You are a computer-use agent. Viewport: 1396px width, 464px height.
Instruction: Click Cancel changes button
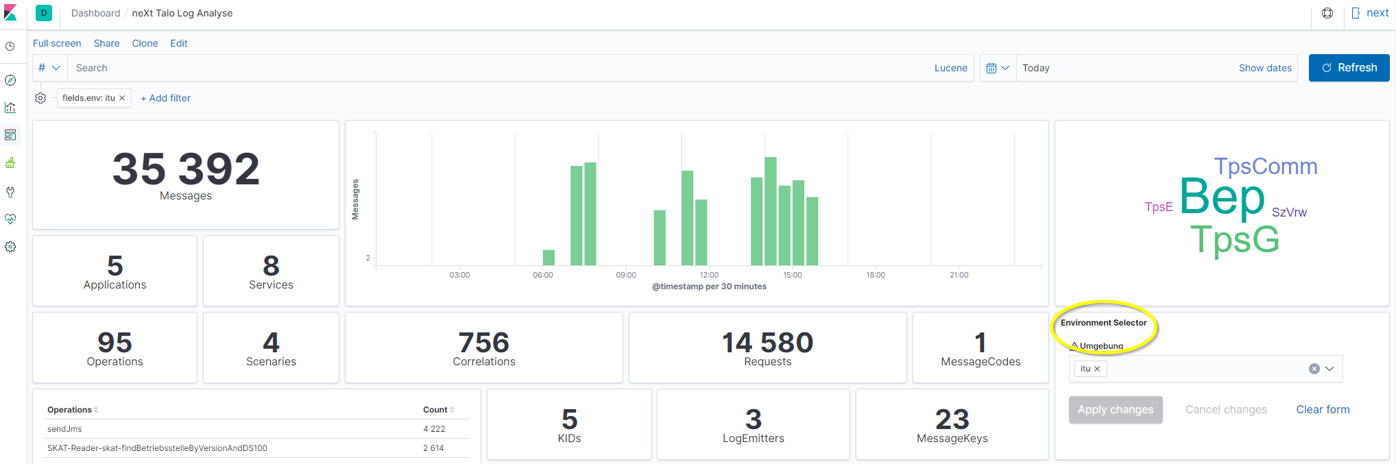(1226, 410)
